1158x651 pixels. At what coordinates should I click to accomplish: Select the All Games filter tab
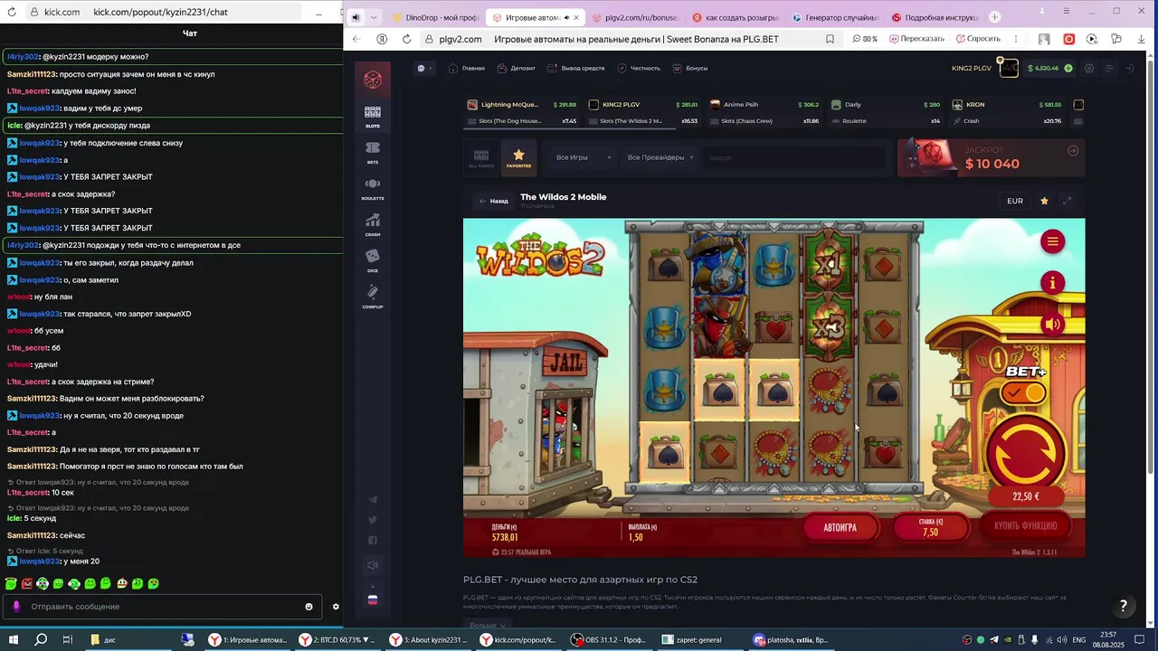481,158
